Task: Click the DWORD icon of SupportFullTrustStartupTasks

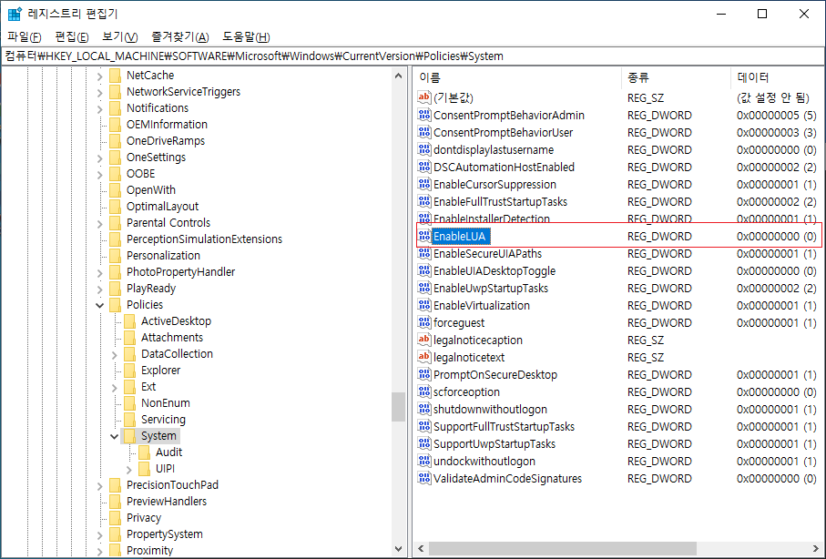Action: coord(424,426)
